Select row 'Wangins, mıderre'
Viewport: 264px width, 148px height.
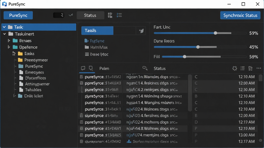tap(133, 103)
